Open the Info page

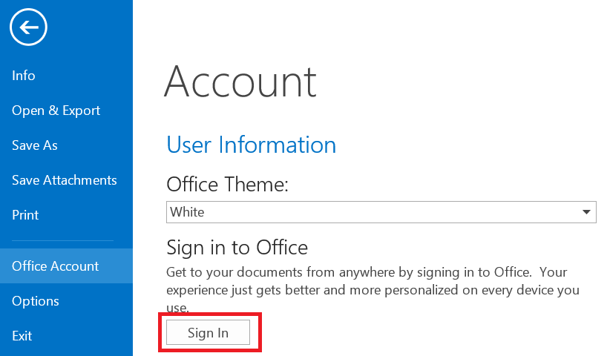(24, 76)
